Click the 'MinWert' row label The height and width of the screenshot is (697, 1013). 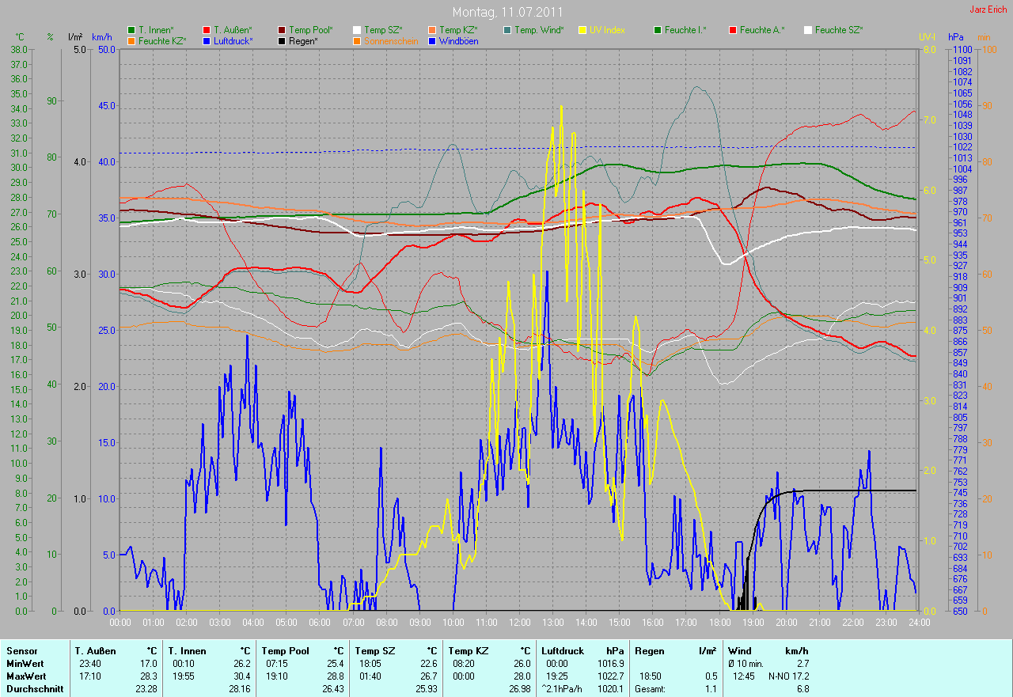pyautogui.click(x=25, y=664)
